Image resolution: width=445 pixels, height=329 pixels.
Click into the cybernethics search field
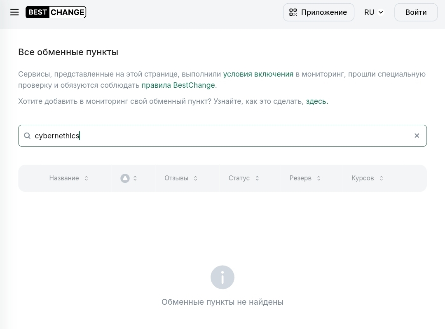pos(222,135)
